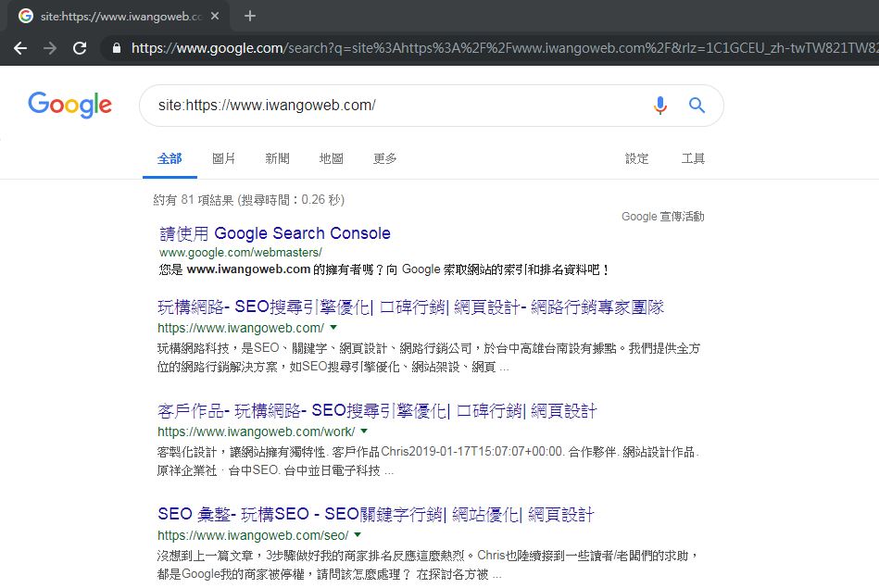Switch to the 地圖 tab

click(332, 159)
